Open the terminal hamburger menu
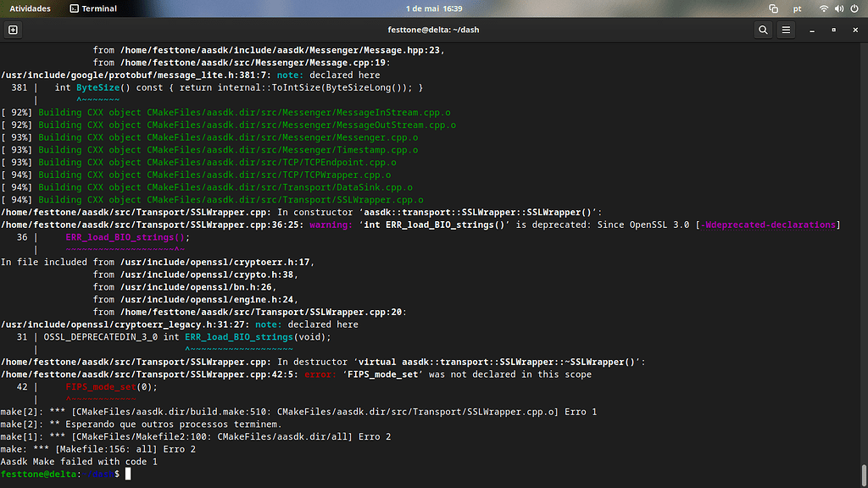868x488 pixels. coord(786,30)
